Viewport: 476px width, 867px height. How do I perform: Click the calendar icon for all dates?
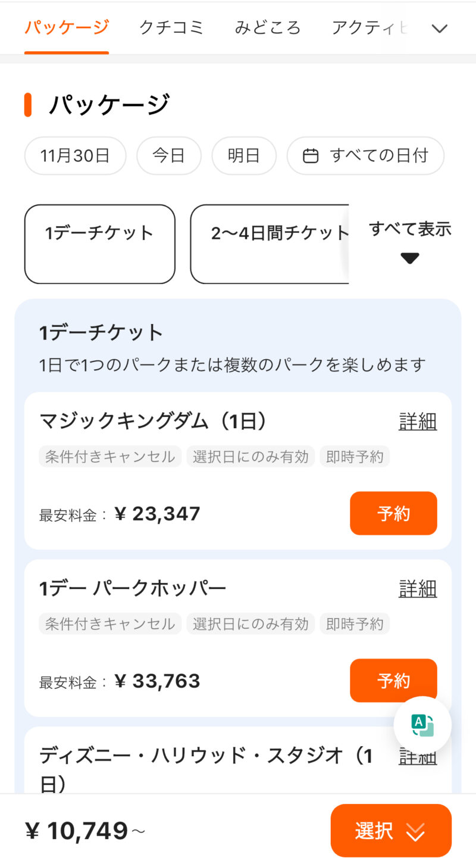pos(311,156)
